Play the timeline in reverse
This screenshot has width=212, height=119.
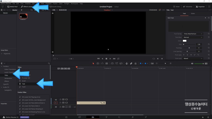(x=102, y=58)
